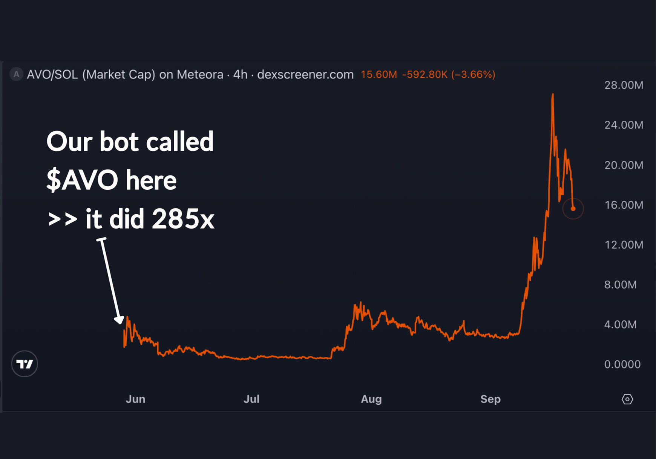Click the TradingView logo icon
The height and width of the screenshot is (459, 656).
coord(25,364)
